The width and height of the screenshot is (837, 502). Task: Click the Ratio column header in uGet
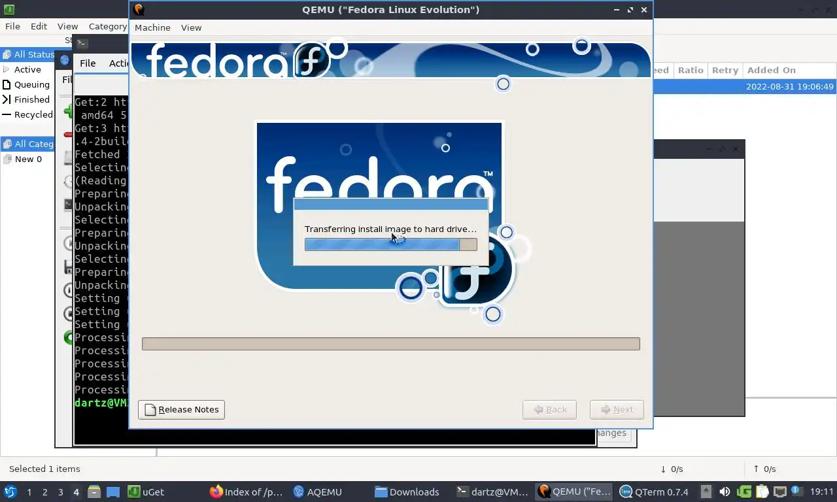point(691,70)
